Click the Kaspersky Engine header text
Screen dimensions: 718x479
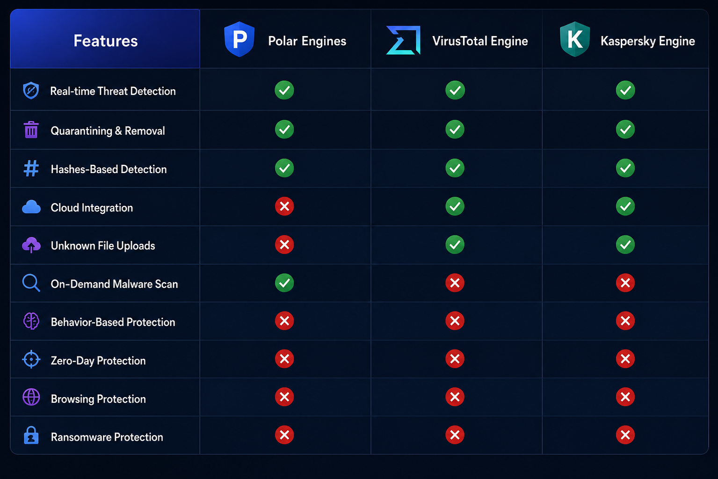click(647, 41)
